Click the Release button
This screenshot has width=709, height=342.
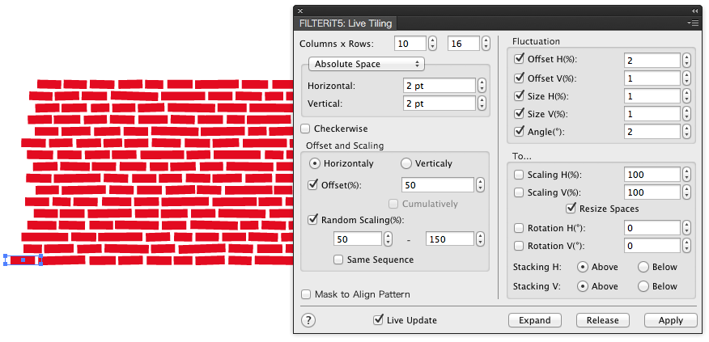[602, 320]
